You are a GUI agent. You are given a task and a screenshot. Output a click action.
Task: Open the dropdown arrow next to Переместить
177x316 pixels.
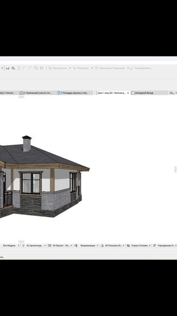coord(70,68)
